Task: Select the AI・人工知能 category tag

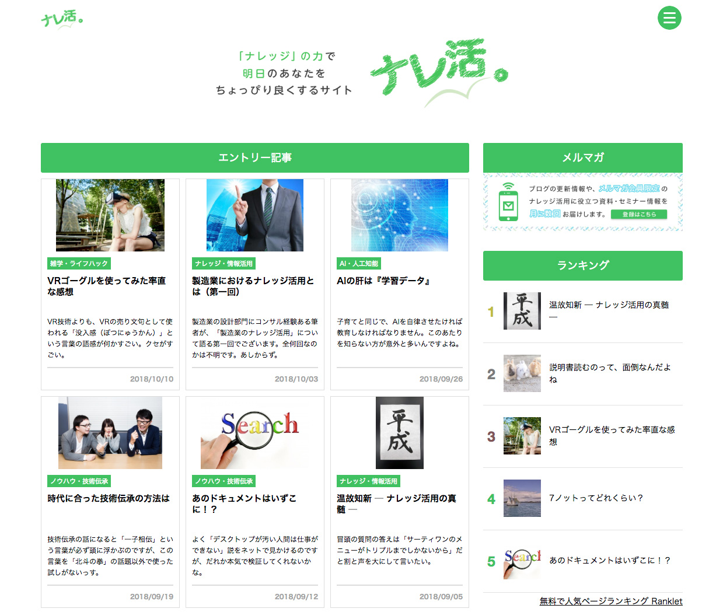Action: pos(358,264)
